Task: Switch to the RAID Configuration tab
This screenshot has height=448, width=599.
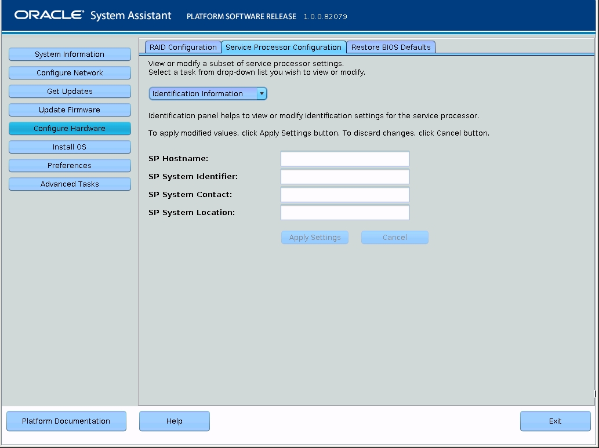Action: [183, 47]
